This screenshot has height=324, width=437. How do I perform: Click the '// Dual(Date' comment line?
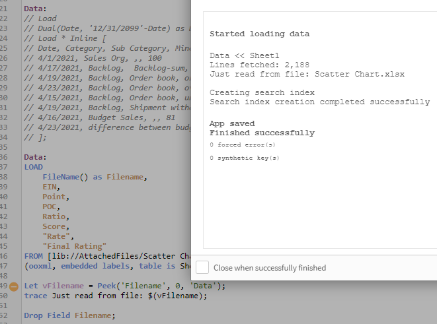pos(108,28)
